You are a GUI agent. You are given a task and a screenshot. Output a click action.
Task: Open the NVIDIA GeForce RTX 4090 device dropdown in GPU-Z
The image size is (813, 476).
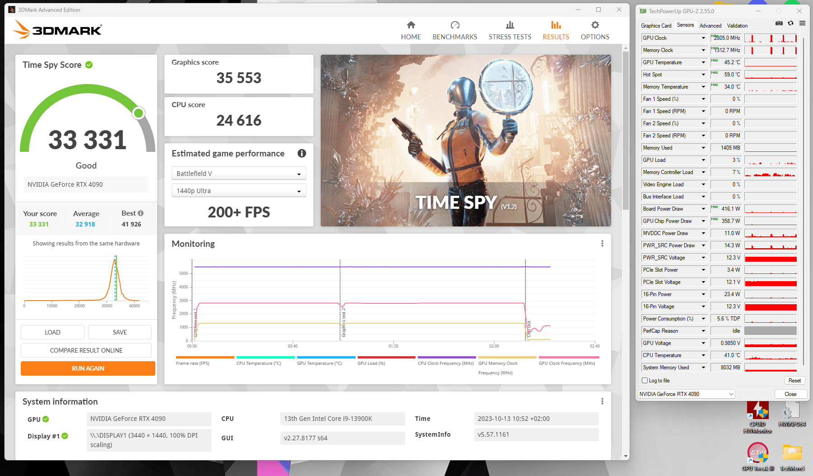[687, 394]
